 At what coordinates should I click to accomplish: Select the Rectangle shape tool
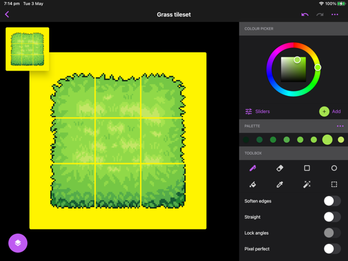(x=307, y=168)
